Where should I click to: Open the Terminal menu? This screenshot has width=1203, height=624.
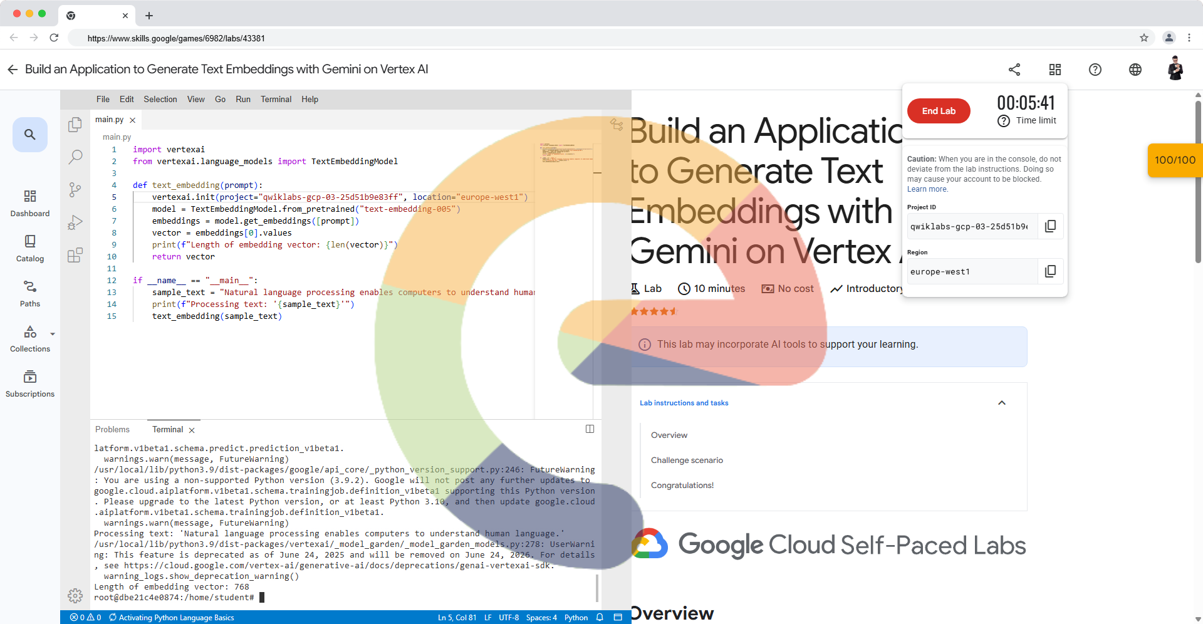point(276,100)
